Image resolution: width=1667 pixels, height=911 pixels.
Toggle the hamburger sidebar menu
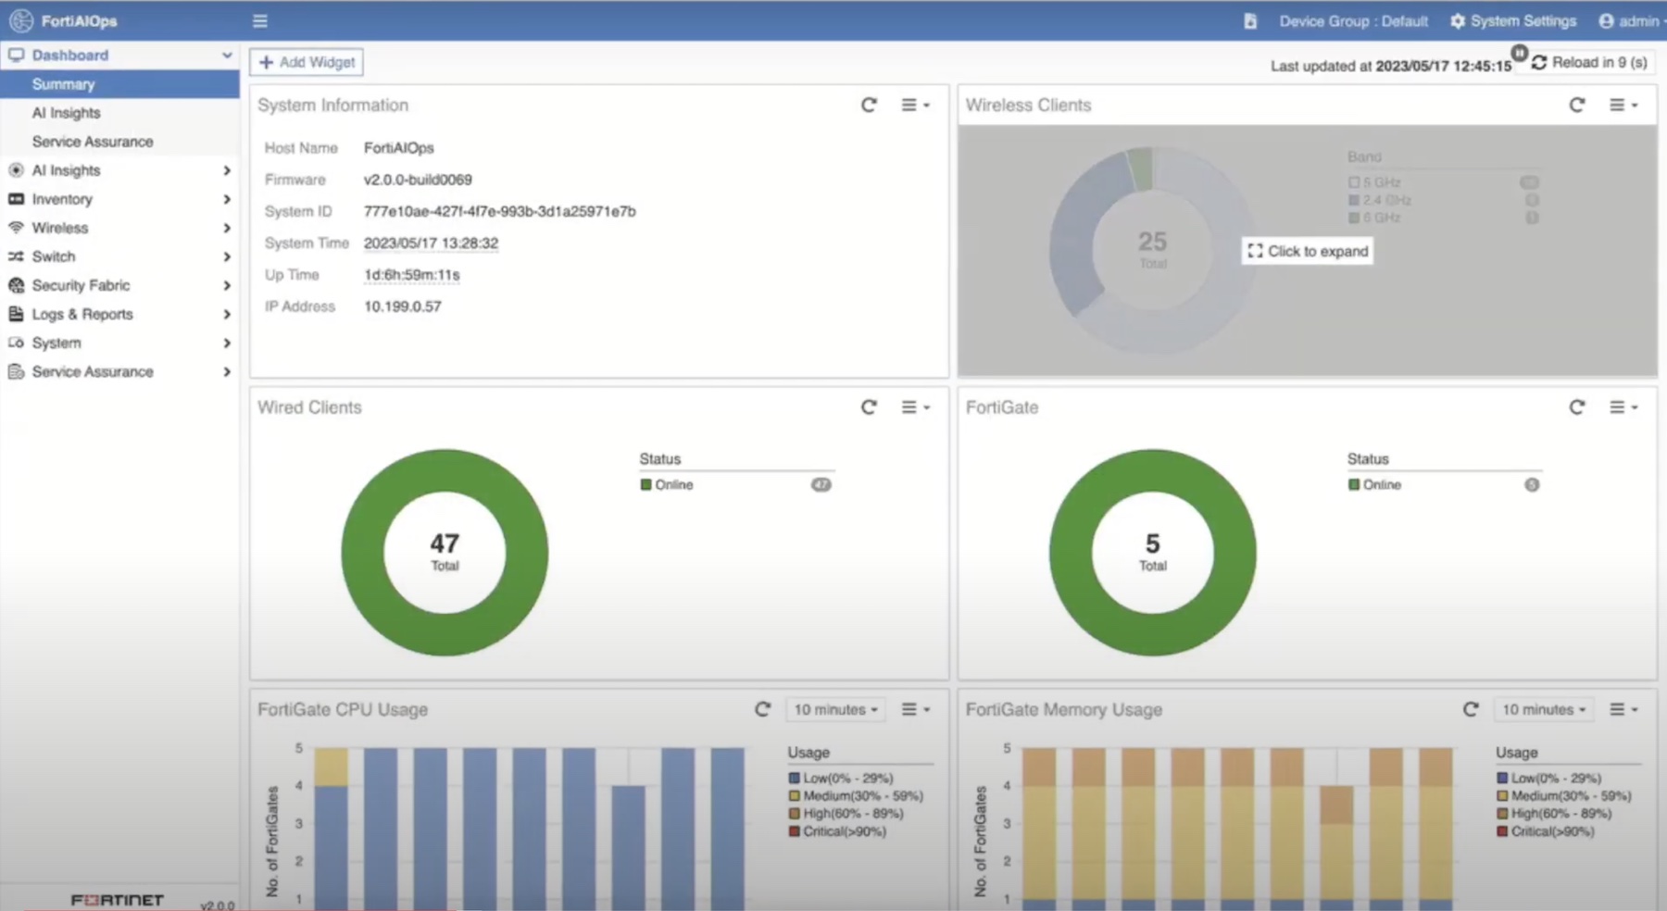click(x=260, y=20)
